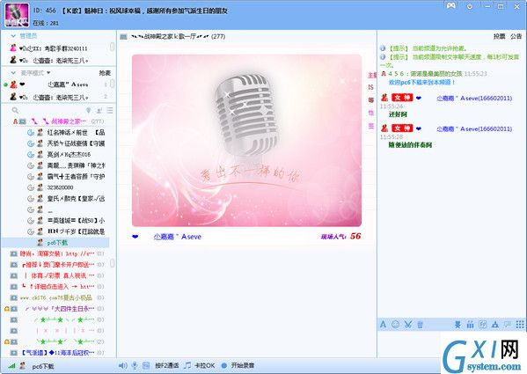Click the gift box icon in chat toolbar

(x=470, y=324)
